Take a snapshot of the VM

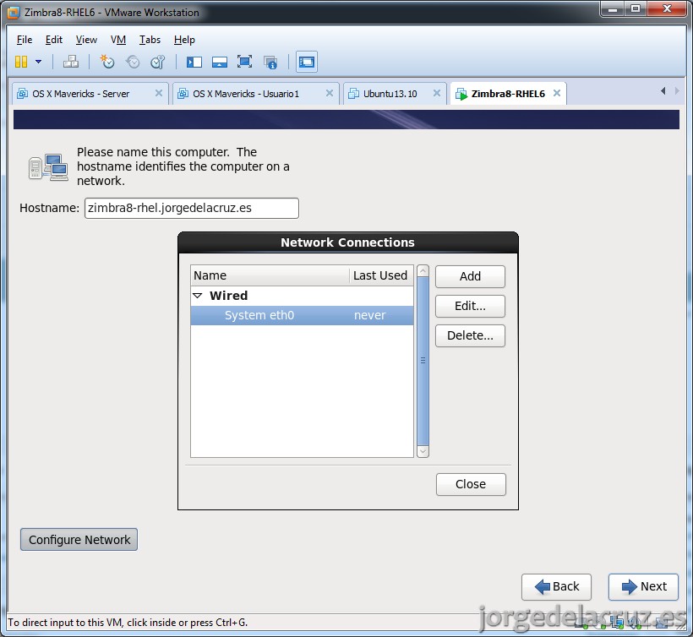107,62
